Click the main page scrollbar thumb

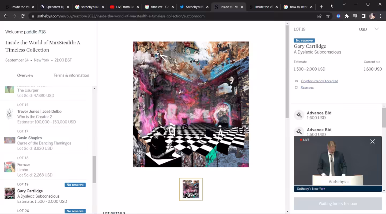pos(287,72)
